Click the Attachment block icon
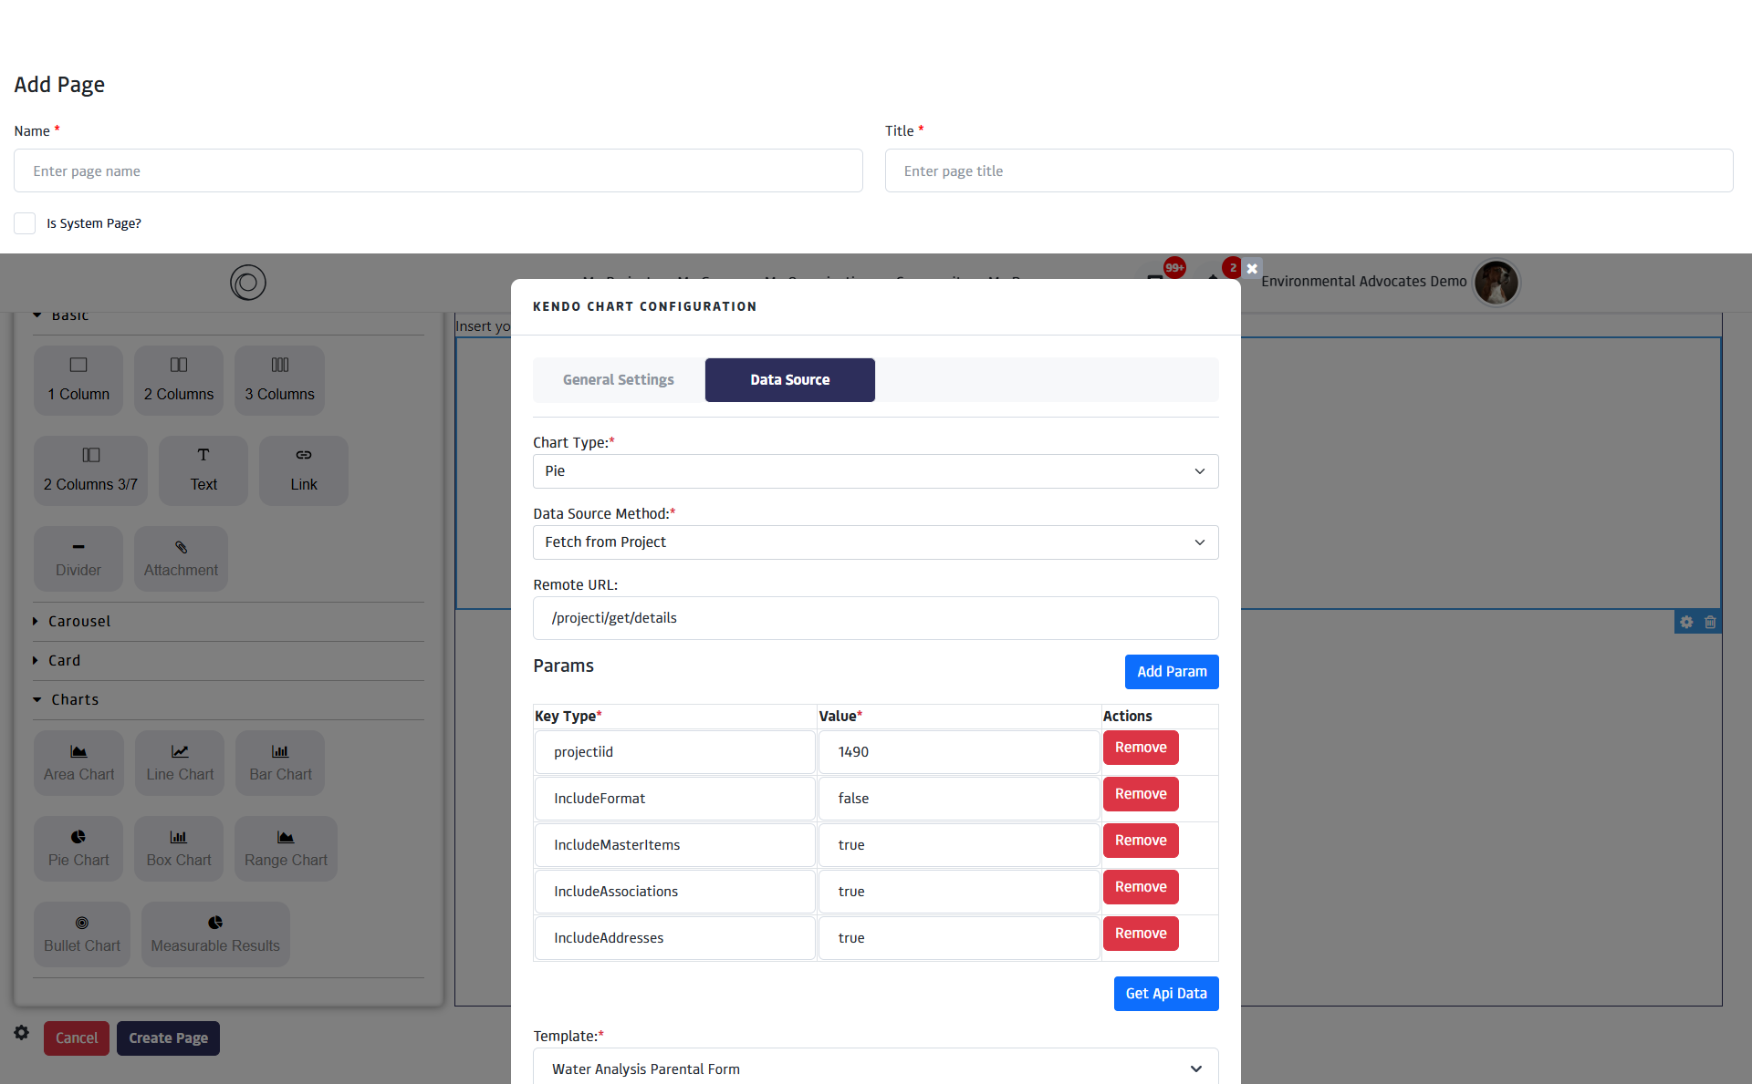The image size is (1752, 1084). click(x=181, y=547)
